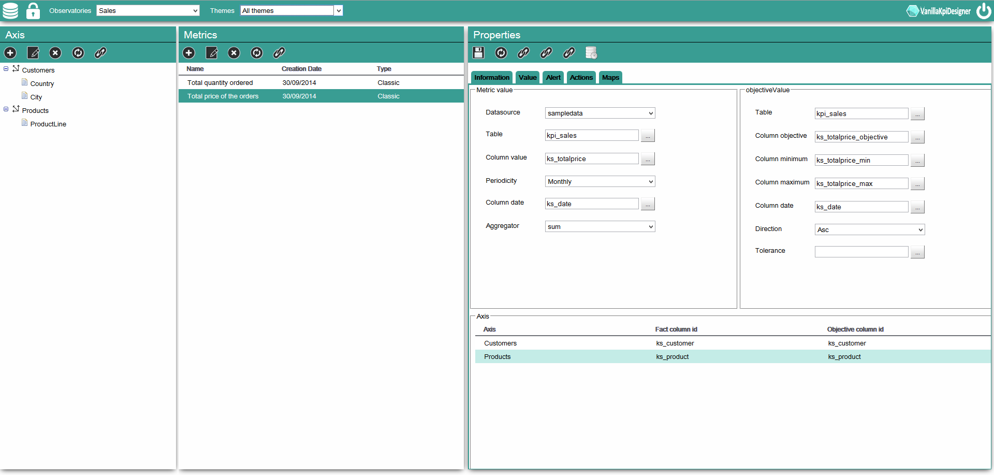Refresh the Metrics panel list

coord(257,53)
